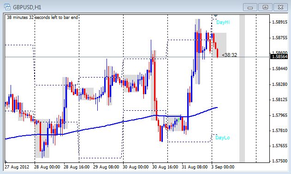This screenshot has height=174, width=291.
Task: Click the blue moving average line end
Action: (217, 108)
